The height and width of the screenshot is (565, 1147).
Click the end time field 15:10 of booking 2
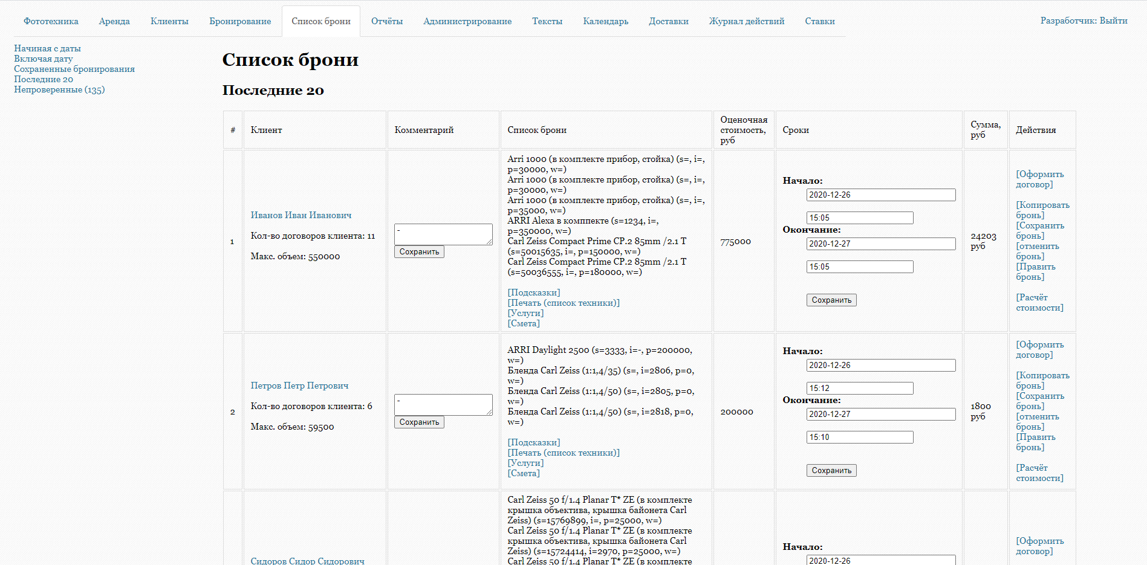(860, 437)
